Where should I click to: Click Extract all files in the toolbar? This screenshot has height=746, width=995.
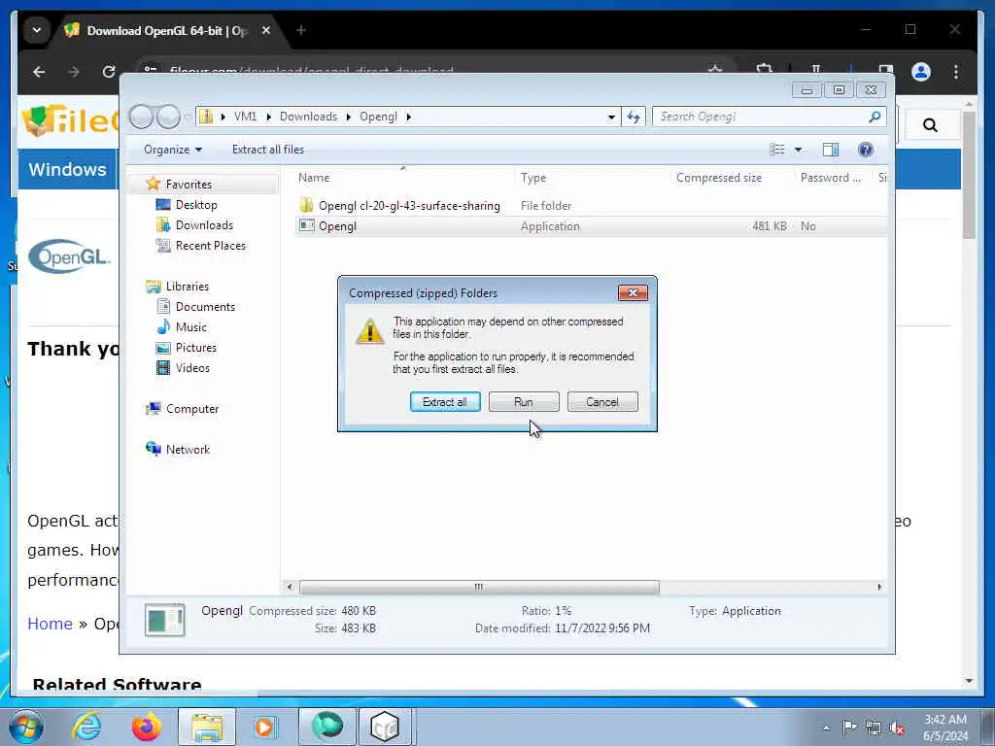[x=268, y=150]
